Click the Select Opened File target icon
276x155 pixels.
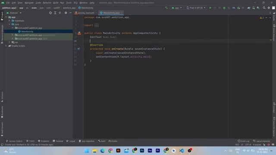50,13
